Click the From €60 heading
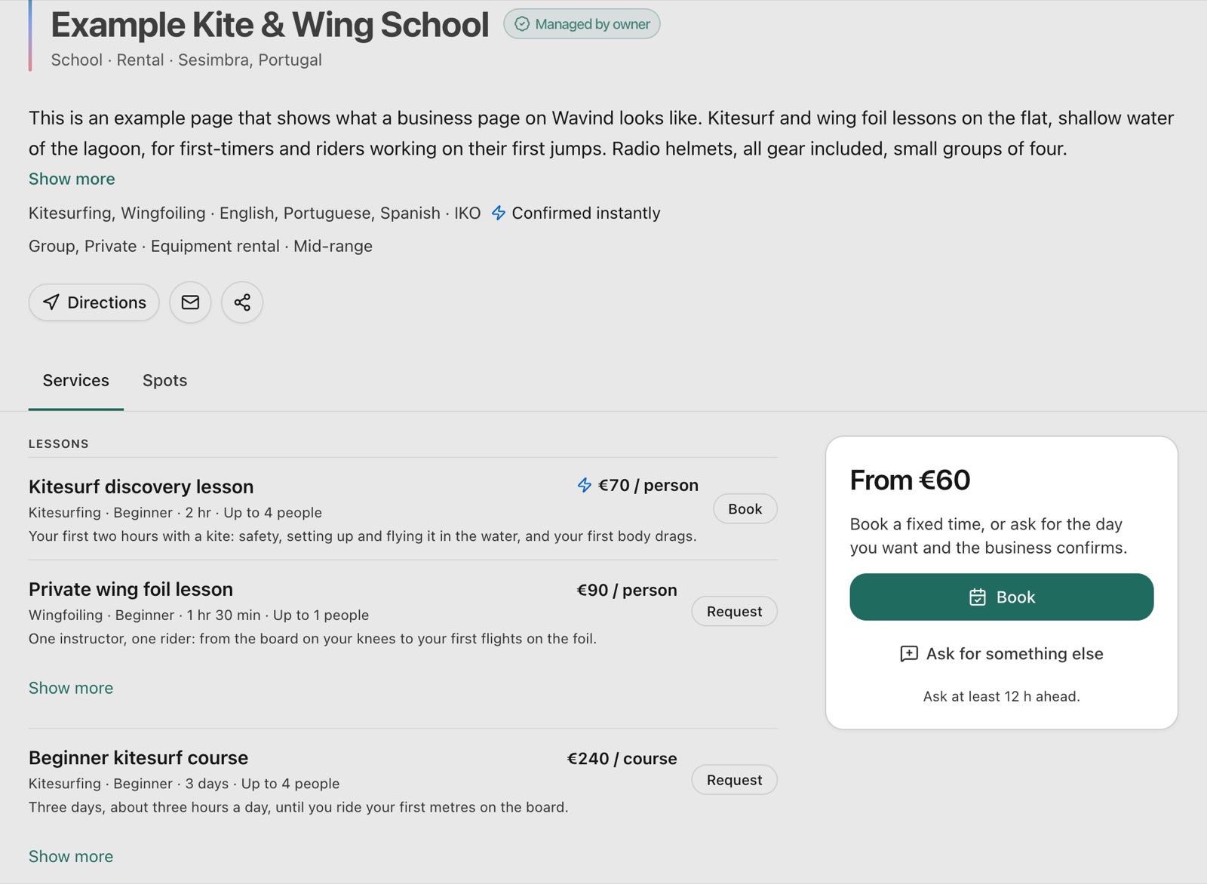This screenshot has height=884, width=1207. (x=910, y=480)
